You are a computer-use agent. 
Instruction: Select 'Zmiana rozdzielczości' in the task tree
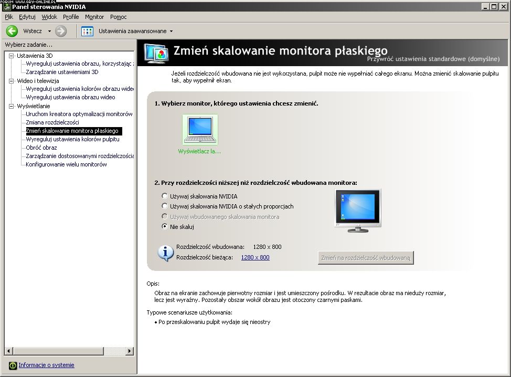52,123
